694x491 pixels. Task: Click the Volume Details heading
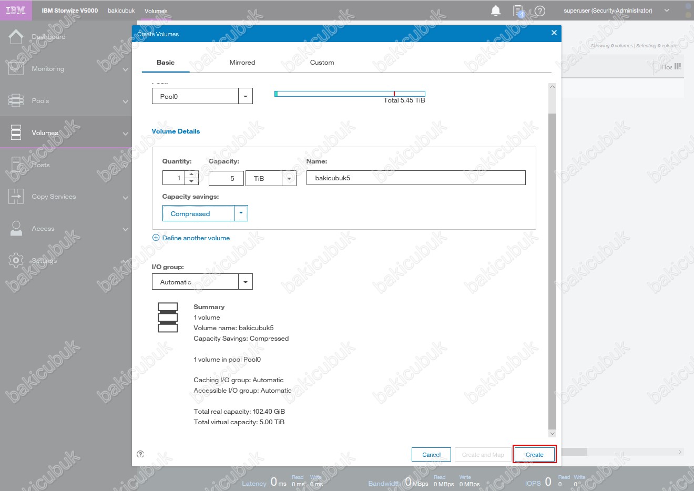176,131
